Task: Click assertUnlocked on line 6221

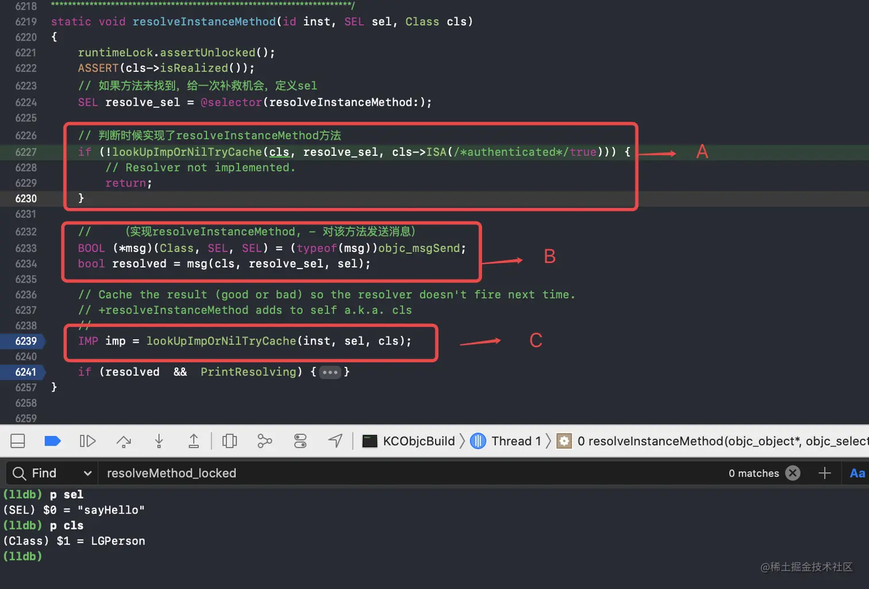Action: click(x=207, y=52)
